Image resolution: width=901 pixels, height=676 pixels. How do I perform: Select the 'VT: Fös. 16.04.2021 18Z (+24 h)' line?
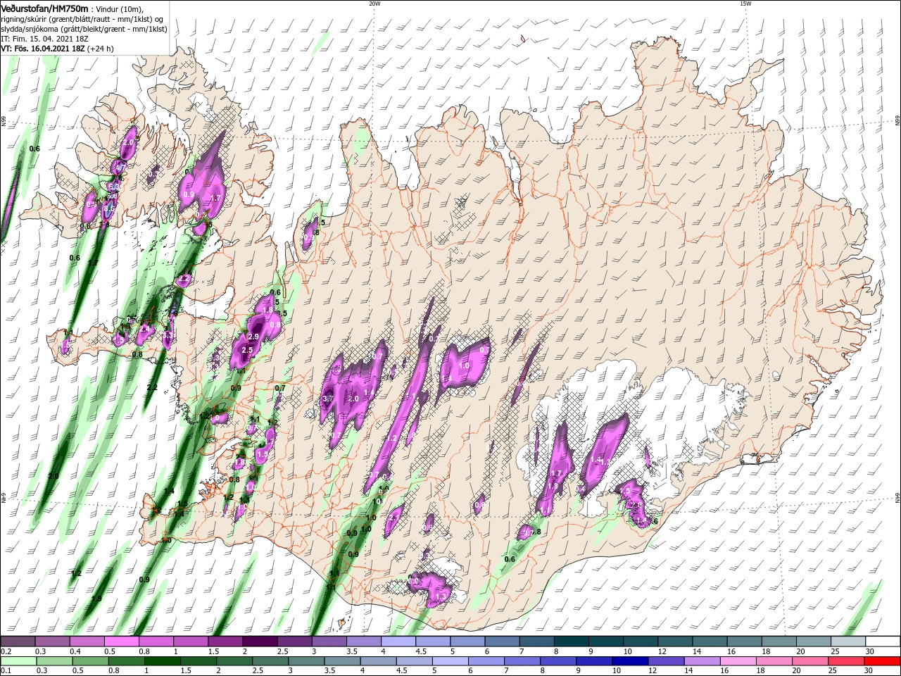pos(58,49)
